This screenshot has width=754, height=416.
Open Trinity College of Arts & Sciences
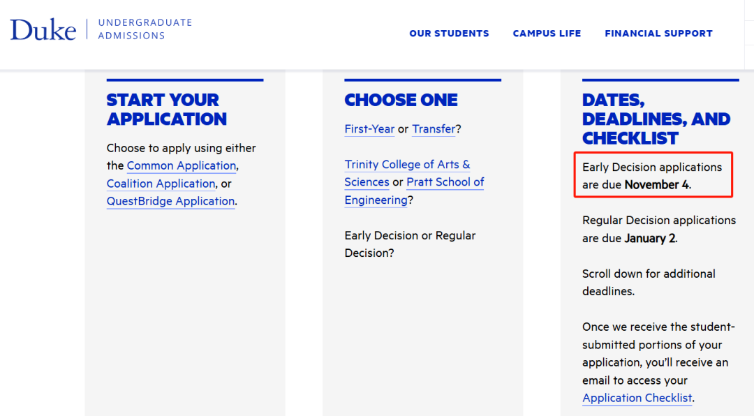(407, 165)
